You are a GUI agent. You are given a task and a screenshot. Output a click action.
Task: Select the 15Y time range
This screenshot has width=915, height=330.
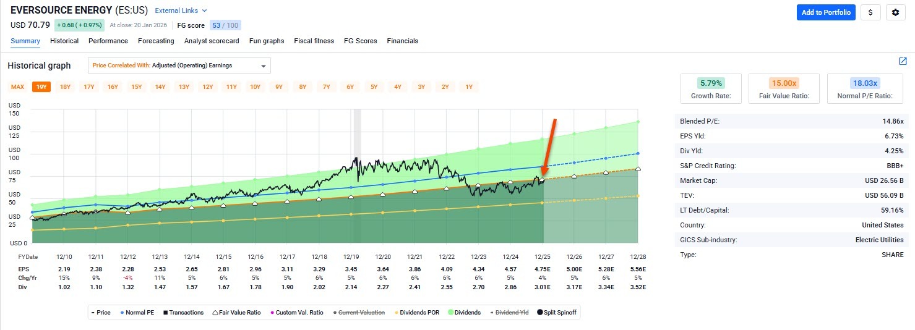pos(136,87)
